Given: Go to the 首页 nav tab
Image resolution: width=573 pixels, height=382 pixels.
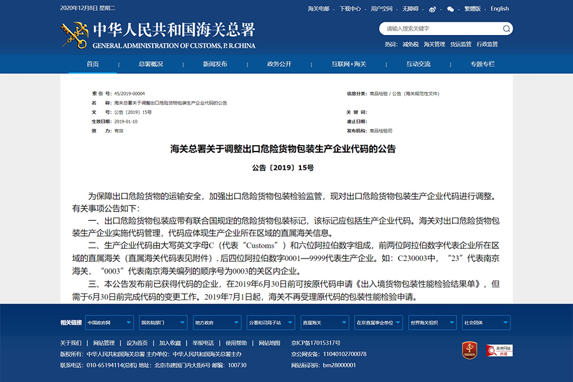Looking at the screenshot, I should (x=92, y=64).
